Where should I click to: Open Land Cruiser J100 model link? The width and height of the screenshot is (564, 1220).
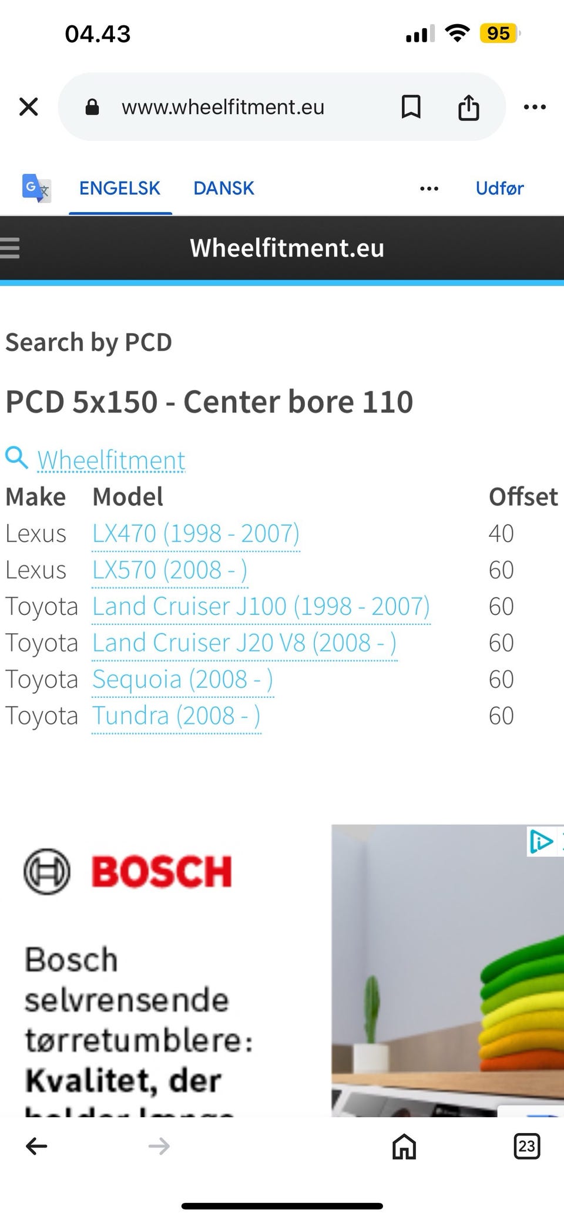[261, 606]
